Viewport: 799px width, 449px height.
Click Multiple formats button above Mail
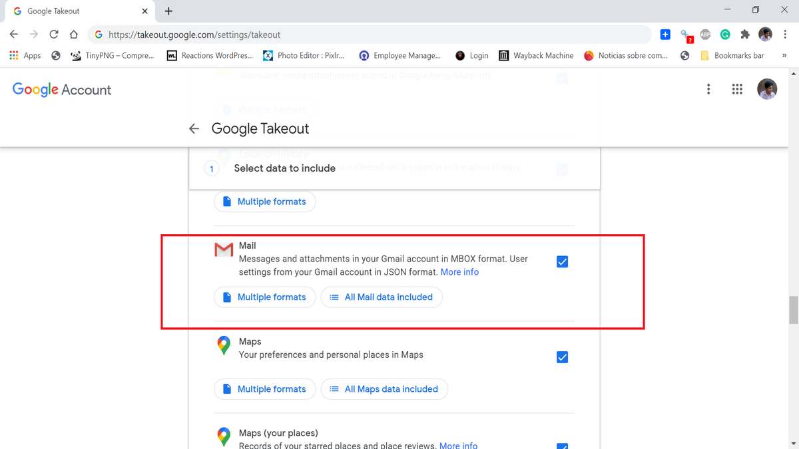(264, 202)
